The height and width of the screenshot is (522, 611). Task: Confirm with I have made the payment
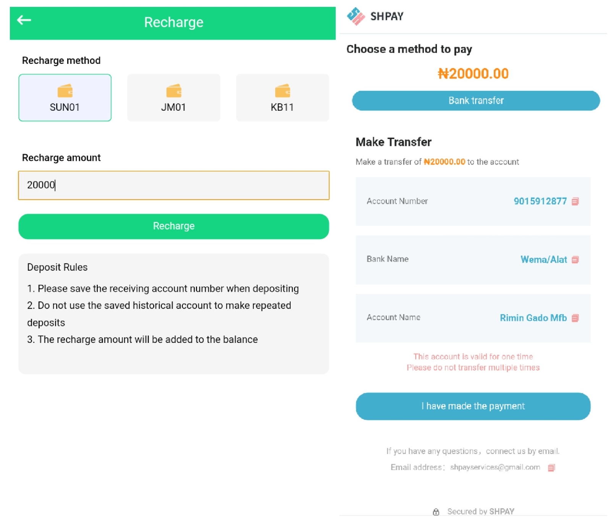473,406
